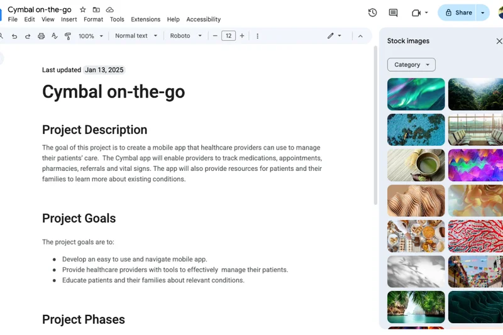Undo the last action
The image size is (503, 335).
[14, 36]
